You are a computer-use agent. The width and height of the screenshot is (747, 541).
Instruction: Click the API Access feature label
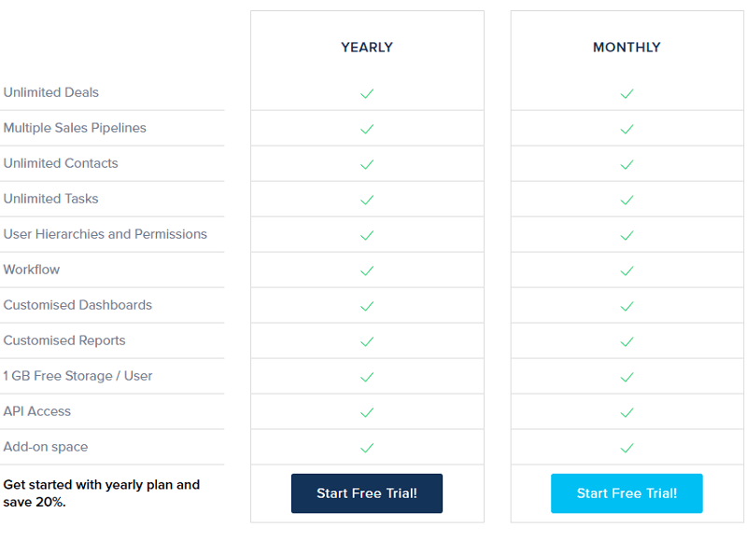pos(37,411)
